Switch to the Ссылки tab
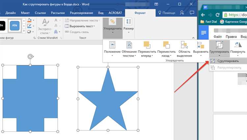 (40, 13)
